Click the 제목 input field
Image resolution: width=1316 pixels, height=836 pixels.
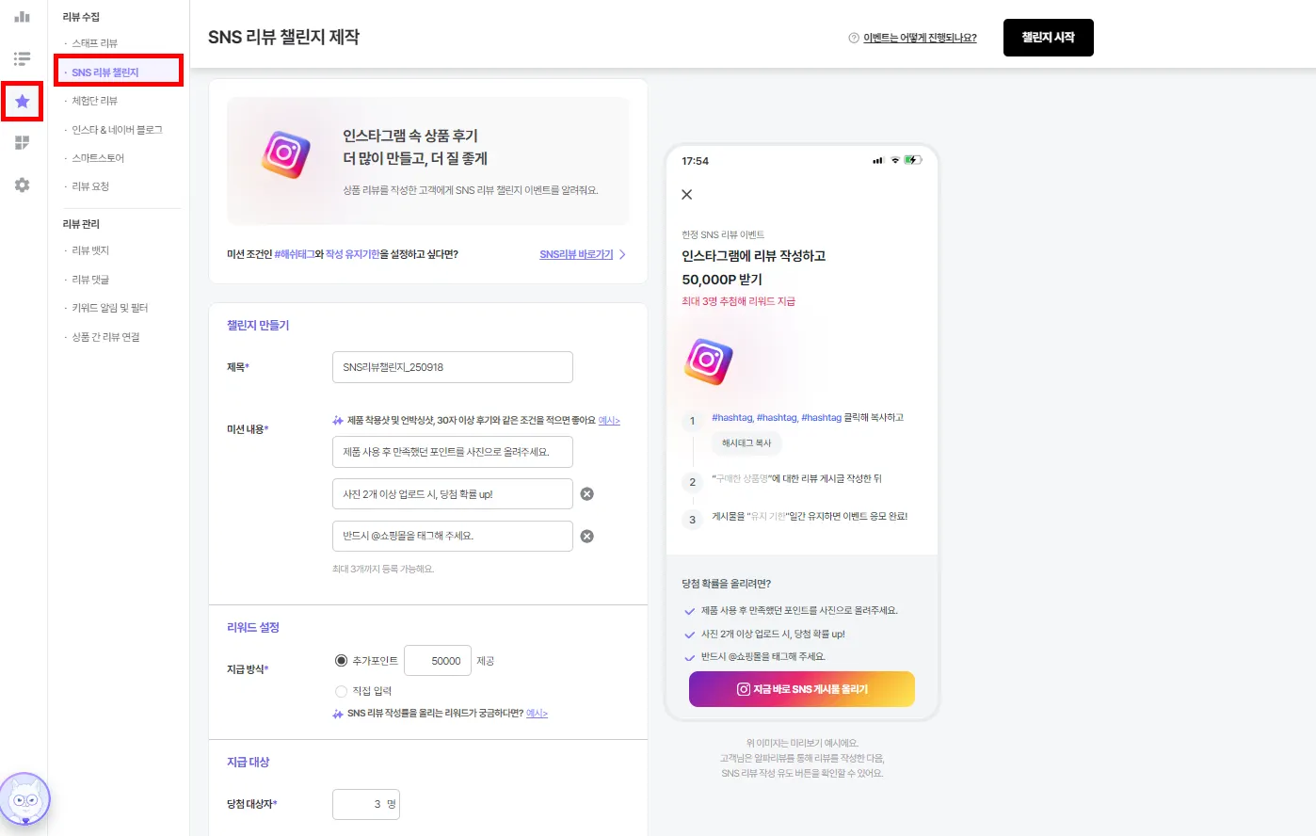pyautogui.click(x=453, y=367)
